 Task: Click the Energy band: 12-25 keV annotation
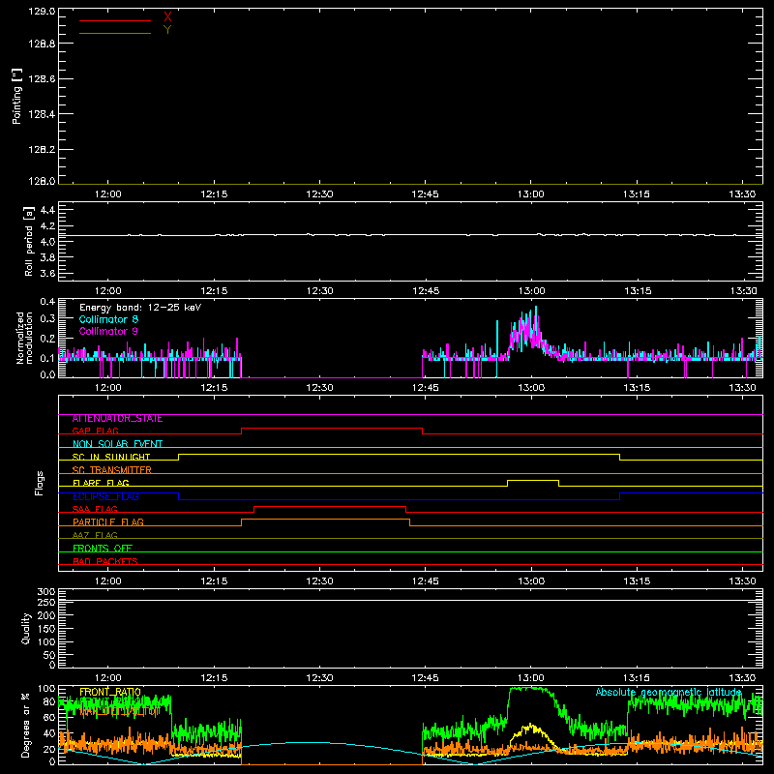click(140, 308)
